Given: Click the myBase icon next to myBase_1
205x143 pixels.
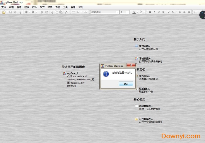Looking at the screenshot, I should coord(65,73).
